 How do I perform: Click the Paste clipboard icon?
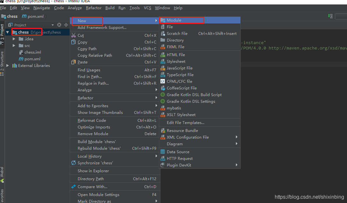[x=74, y=62]
